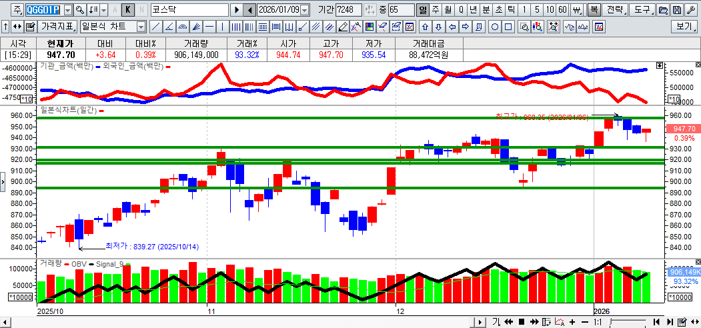The width and height of the screenshot is (701, 328).
Task: Toggle the K market button
Action: [x=127, y=10]
